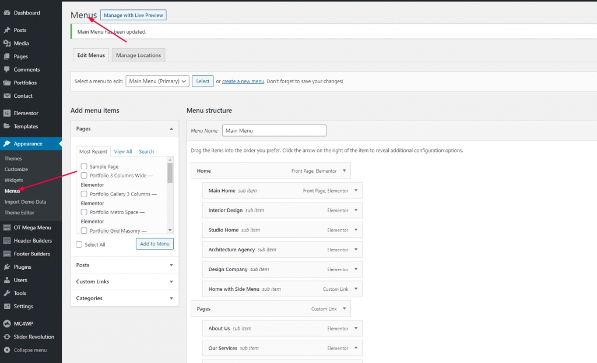This screenshot has width=597, height=363.
Task: Click into the Menu Name field
Action: 274,131
